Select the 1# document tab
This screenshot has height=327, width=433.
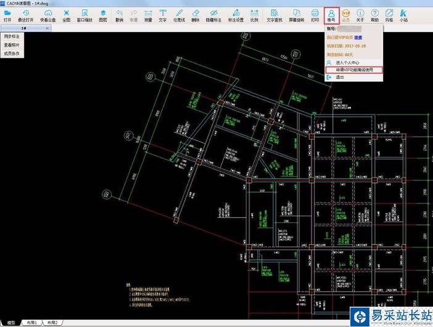point(26,28)
